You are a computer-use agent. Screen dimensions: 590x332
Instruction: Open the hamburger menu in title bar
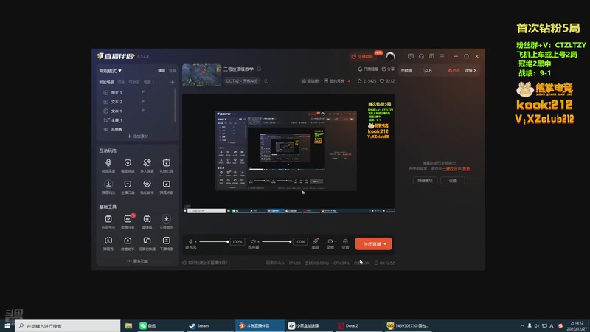coord(442,56)
